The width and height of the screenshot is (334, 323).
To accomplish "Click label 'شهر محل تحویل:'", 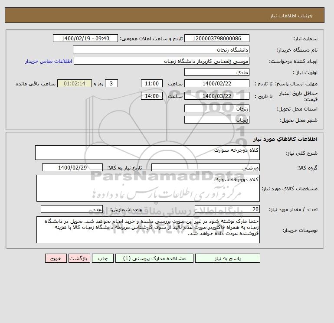I will 298,120.
